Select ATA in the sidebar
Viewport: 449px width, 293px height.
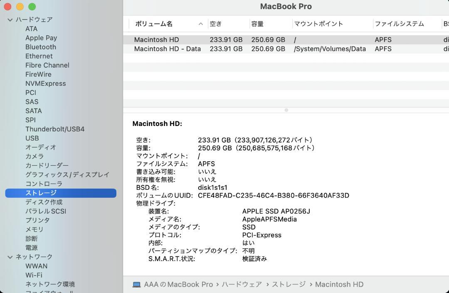(31, 29)
